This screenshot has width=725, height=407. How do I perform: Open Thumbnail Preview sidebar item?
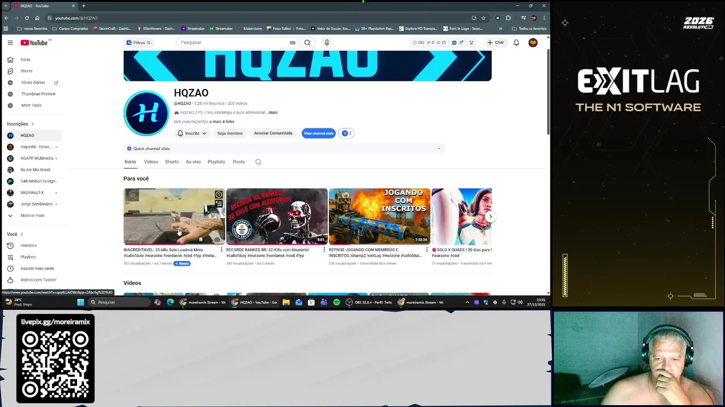pos(38,94)
